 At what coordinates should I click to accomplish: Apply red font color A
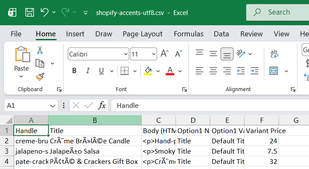click(170, 71)
